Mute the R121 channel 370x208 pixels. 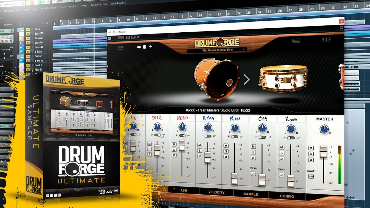(x=226, y=146)
